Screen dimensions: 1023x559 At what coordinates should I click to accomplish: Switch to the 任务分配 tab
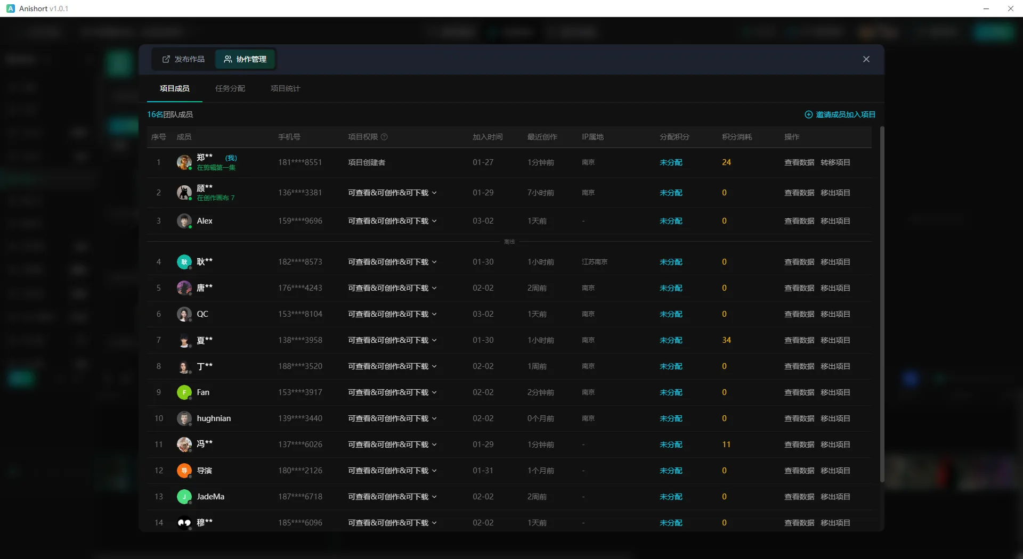[x=230, y=88]
